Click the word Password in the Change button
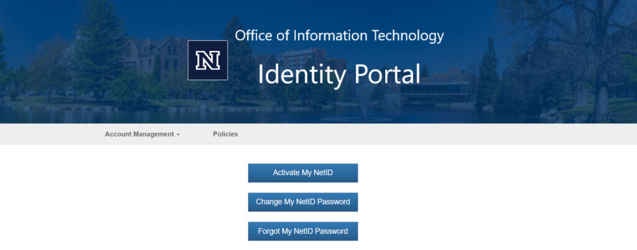Image resolution: width=637 pixels, height=250 pixels. point(333,202)
